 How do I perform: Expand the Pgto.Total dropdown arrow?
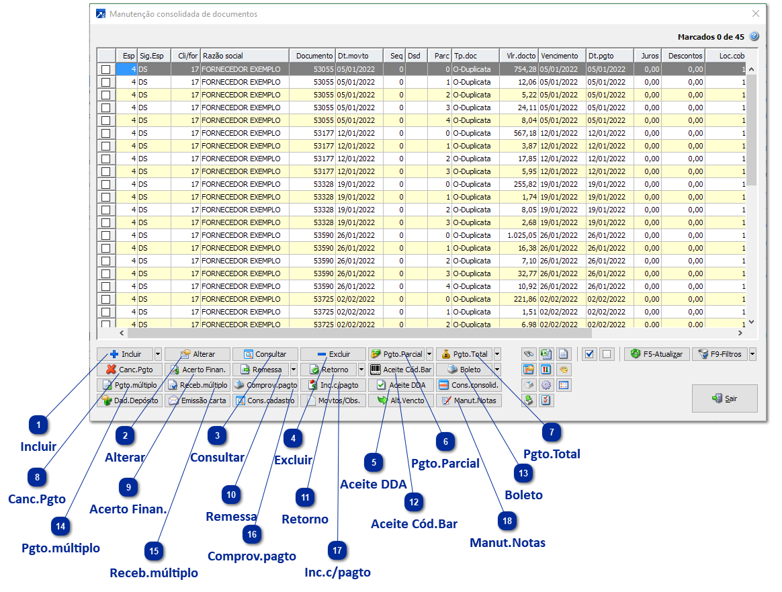click(x=497, y=354)
